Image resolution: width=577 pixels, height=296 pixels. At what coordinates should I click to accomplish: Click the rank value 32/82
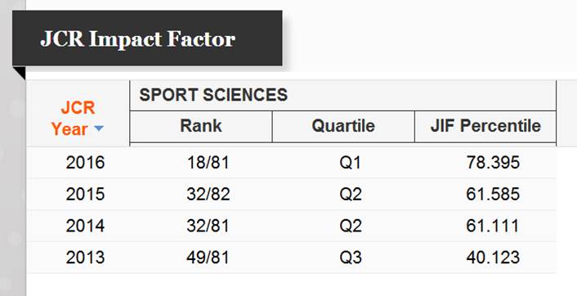click(x=208, y=194)
